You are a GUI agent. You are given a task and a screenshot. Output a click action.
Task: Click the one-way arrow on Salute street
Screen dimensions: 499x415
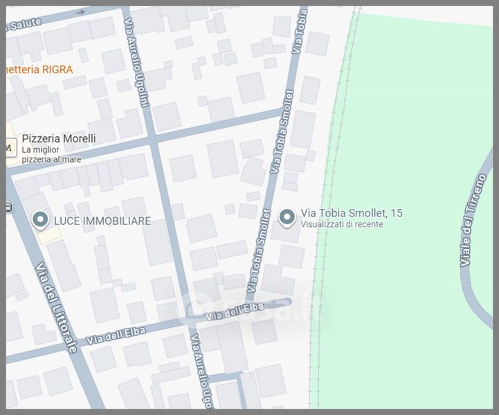[x=81, y=12]
